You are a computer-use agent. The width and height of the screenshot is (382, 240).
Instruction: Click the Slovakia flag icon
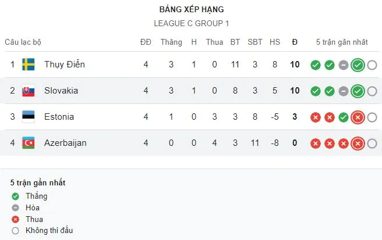click(29, 91)
